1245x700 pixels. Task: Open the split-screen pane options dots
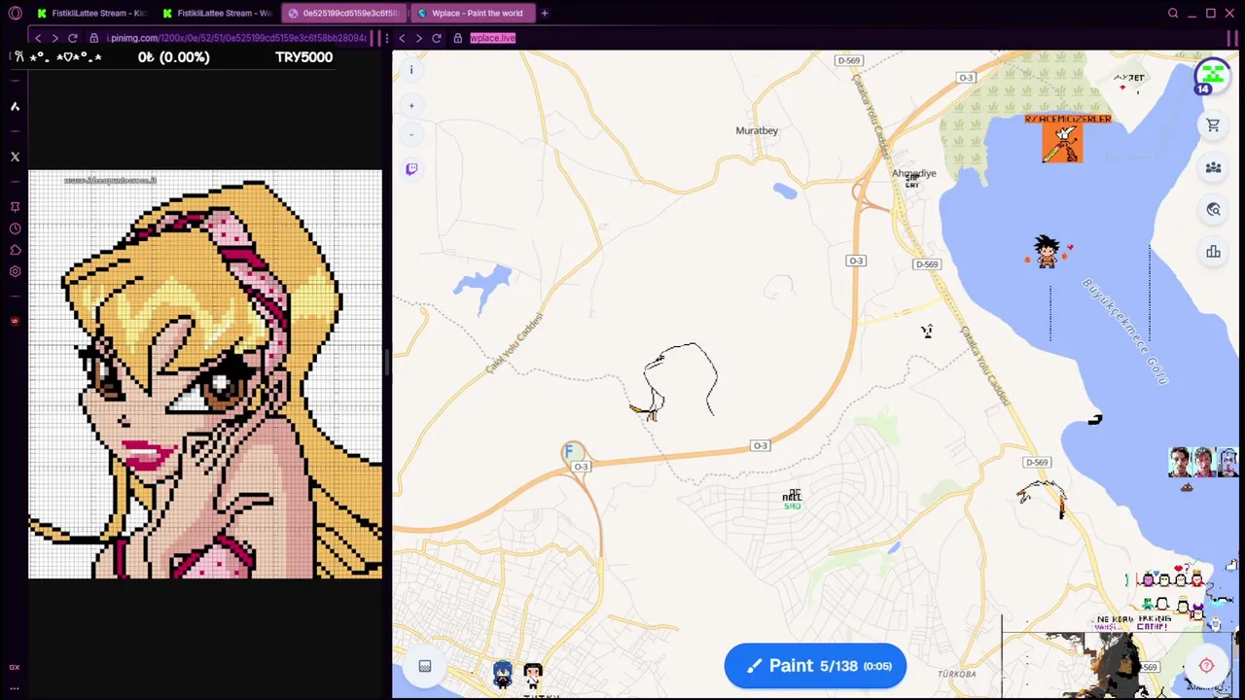pos(387,38)
